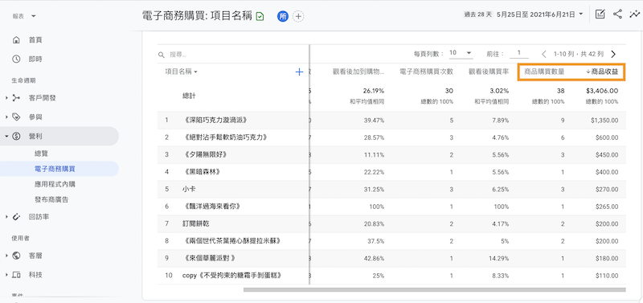The width and height of the screenshot is (643, 303).
Task: Click row copy《不受拘束的糖霜手剝蛋糕》
Action: [x=232, y=276]
